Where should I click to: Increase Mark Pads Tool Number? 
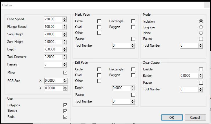tap(133, 44)
